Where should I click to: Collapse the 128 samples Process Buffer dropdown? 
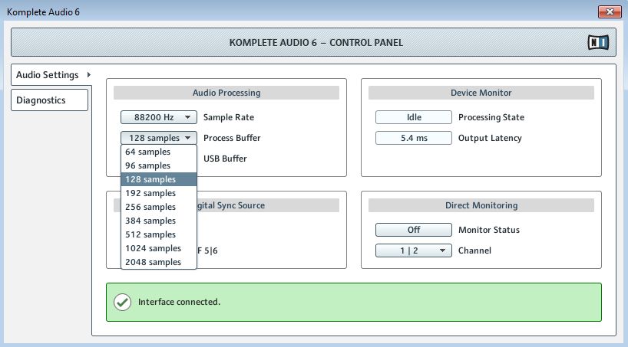pyautogui.click(x=159, y=138)
